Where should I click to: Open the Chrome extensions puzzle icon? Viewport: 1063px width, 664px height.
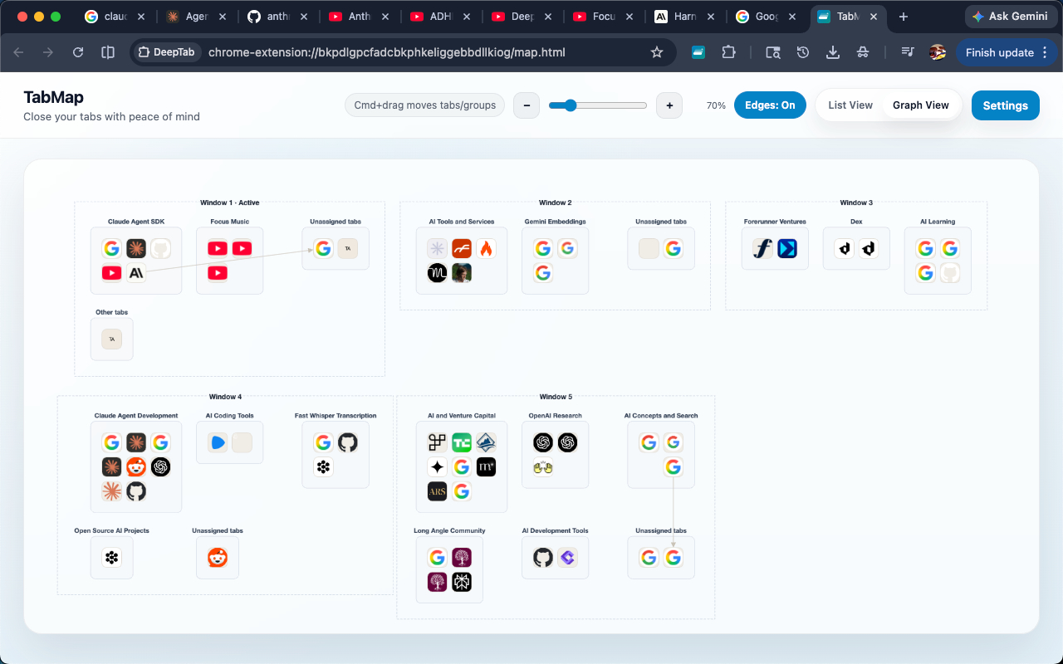tap(728, 52)
